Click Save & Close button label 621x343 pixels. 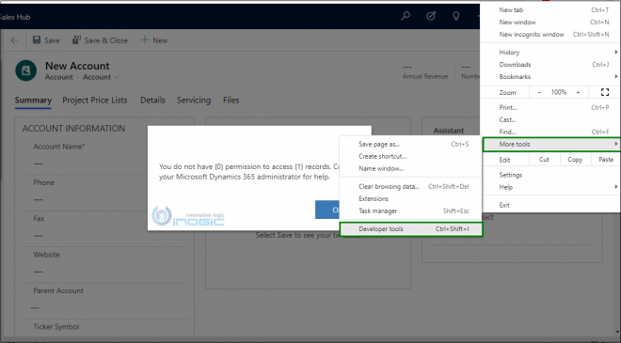pos(106,40)
